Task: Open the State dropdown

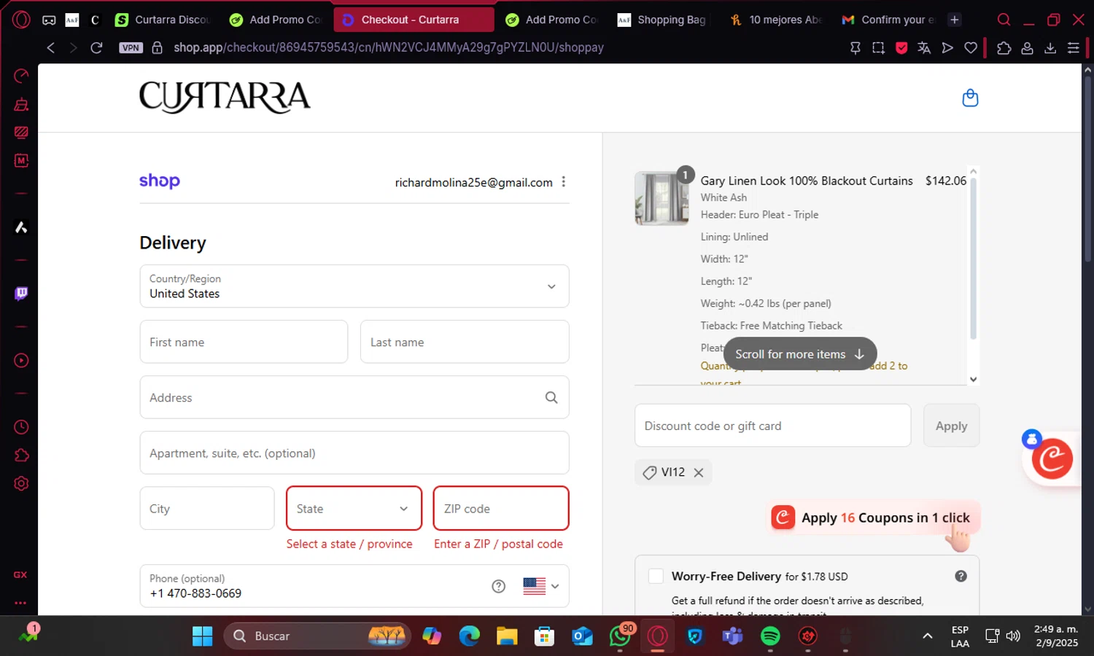Action: pyautogui.click(x=354, y=509)
